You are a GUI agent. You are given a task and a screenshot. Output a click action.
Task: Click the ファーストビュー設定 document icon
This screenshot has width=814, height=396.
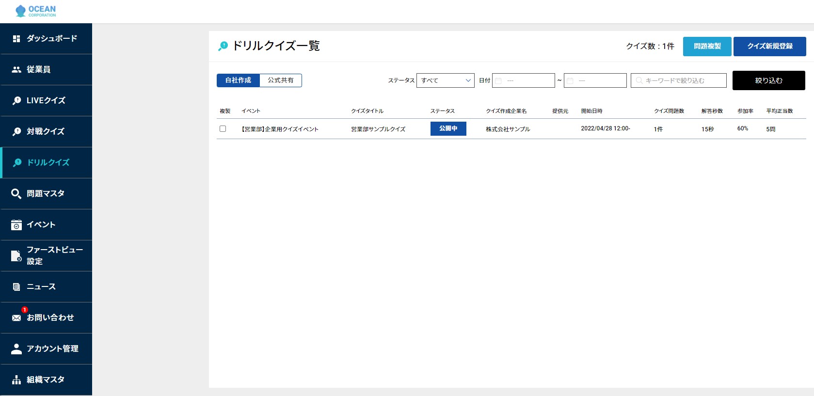coord(16,256)
